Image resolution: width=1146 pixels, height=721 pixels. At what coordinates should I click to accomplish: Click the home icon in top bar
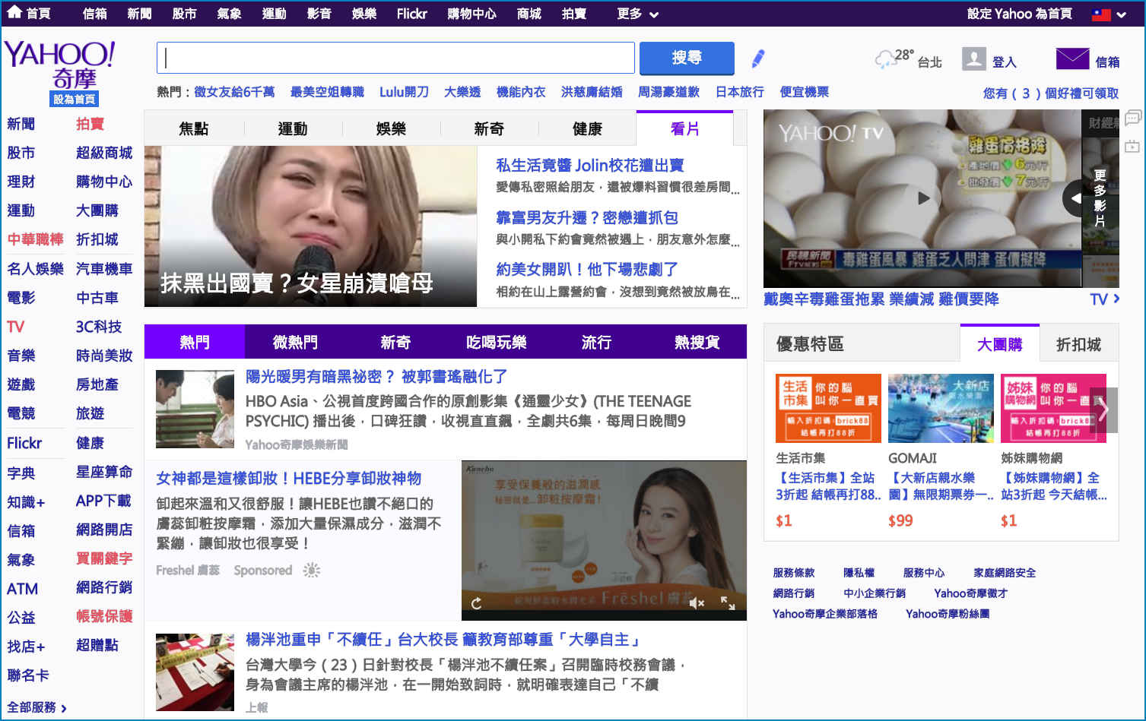14,12
